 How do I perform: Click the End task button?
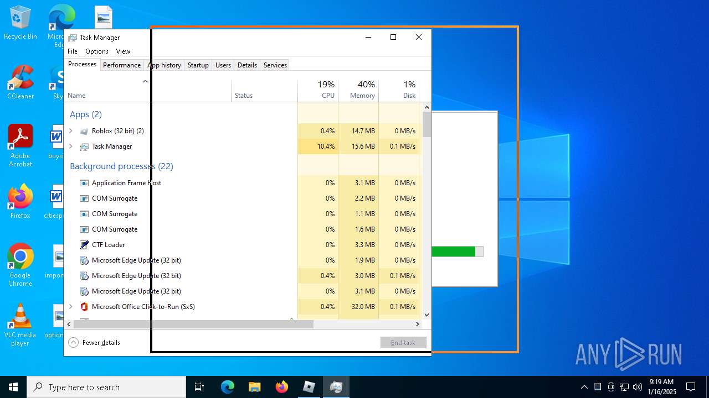coord(403,343)
